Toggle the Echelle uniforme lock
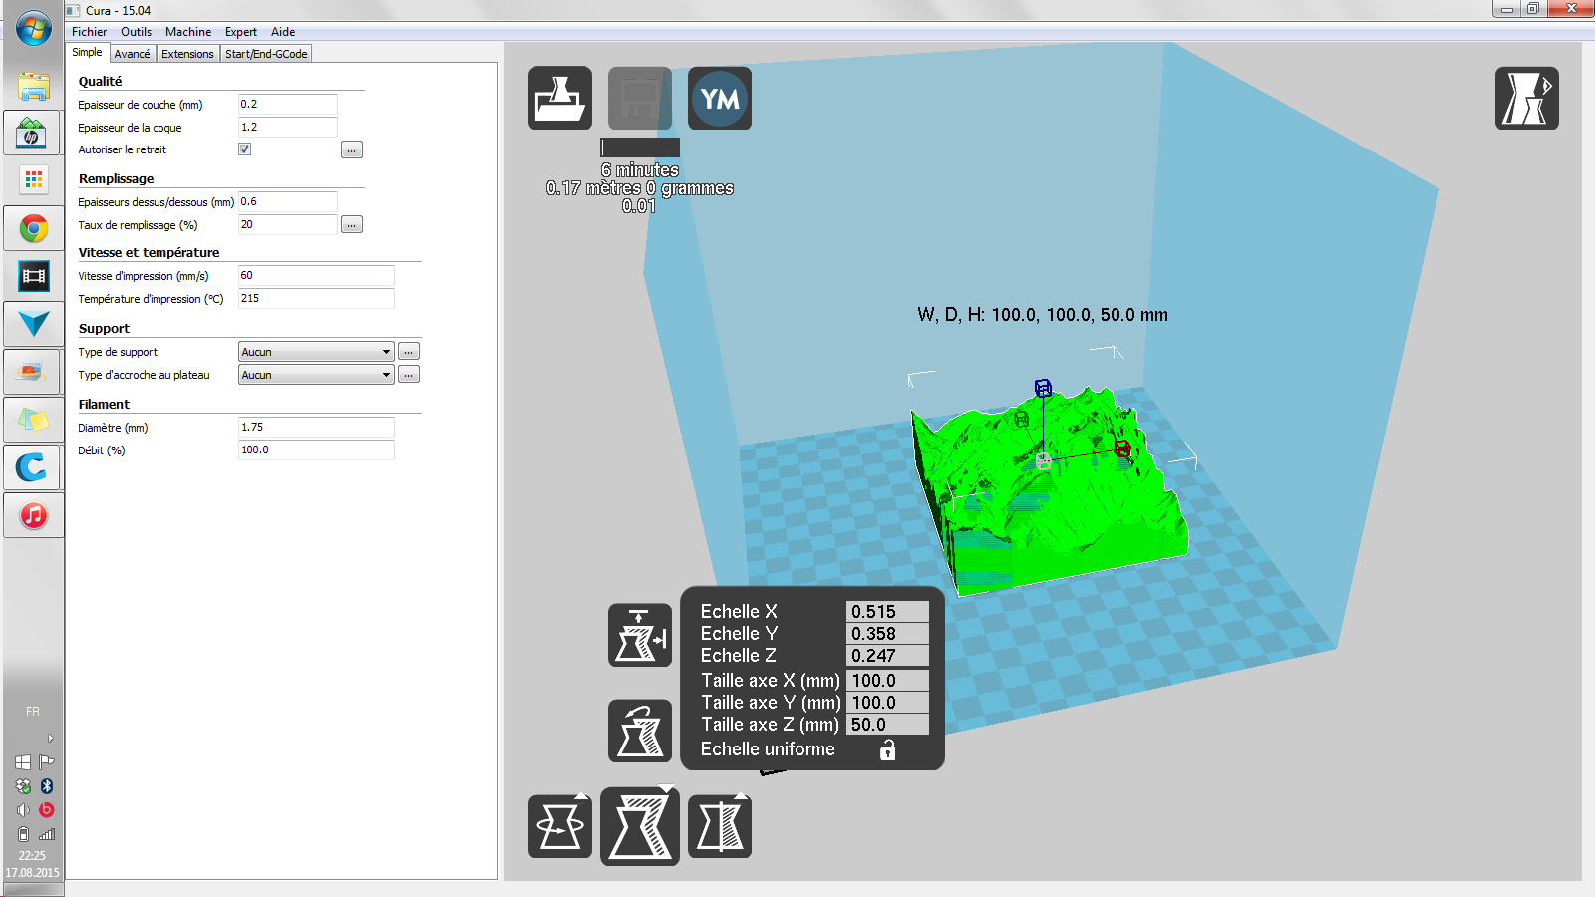The width and height of the screenshot is (1595, 897). (x=887, y=750)
